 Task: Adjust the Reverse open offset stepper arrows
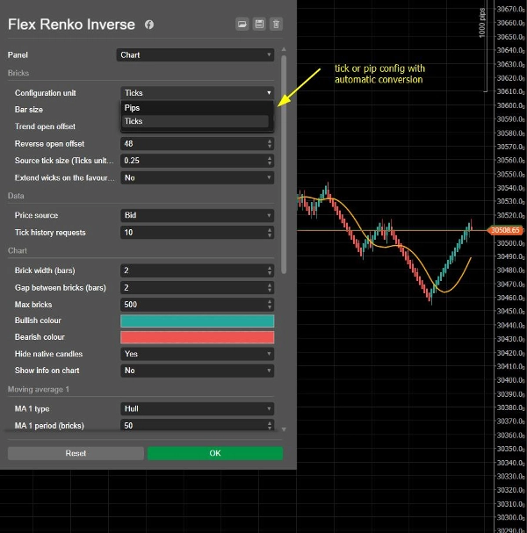(x=270, y=144)
